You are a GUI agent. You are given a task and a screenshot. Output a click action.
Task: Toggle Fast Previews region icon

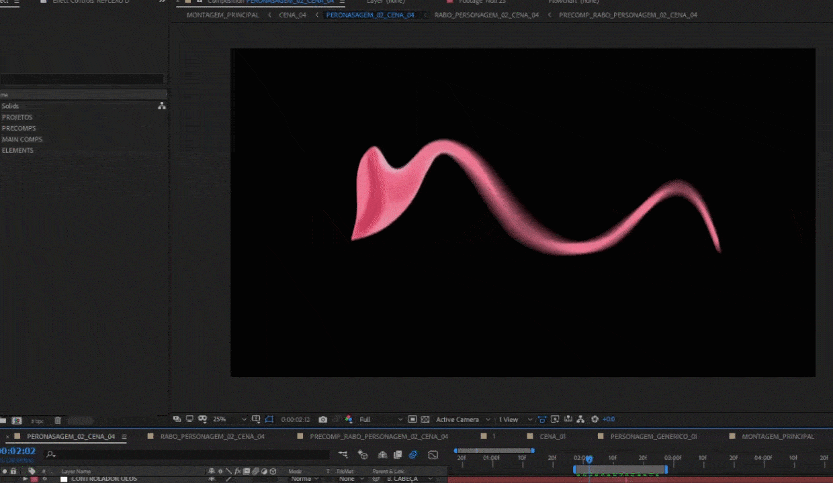[412, 419]
